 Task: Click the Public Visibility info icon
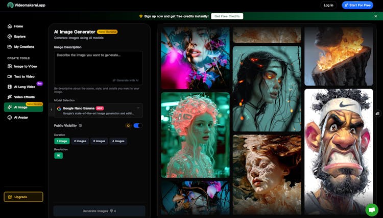(x=80, y=125)
